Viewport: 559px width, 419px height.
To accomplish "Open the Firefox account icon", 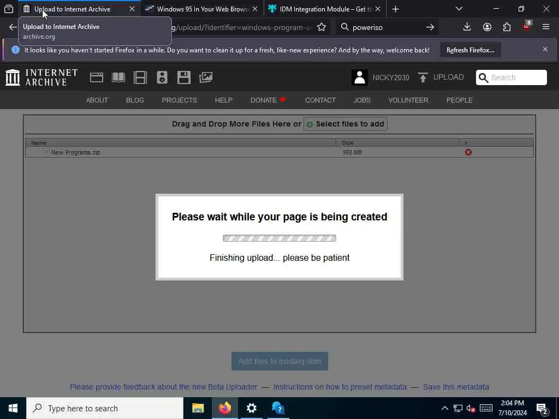I will (487, 27).
